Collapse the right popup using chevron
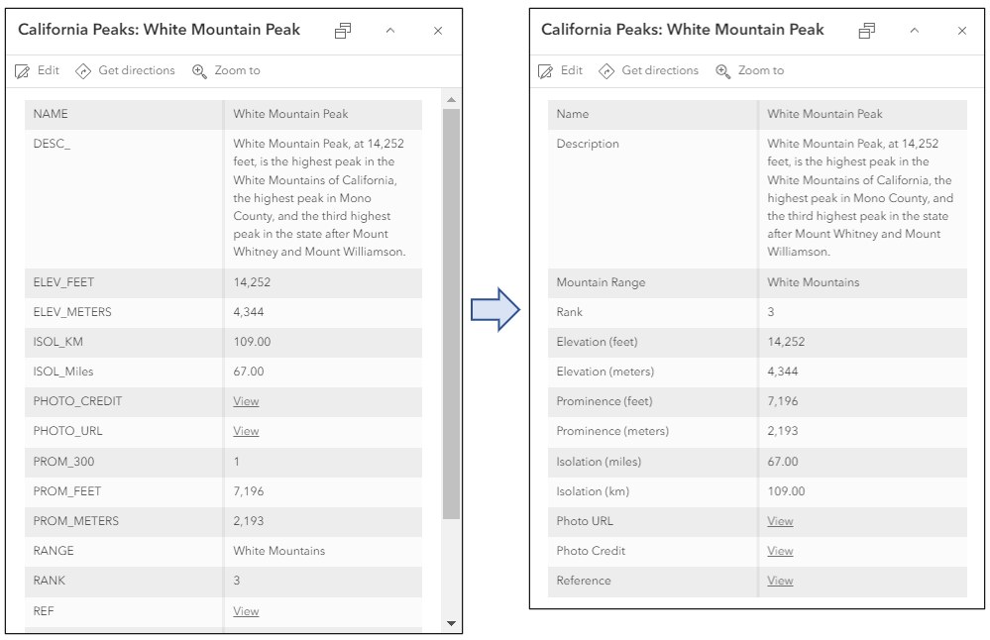 [914, 31]
